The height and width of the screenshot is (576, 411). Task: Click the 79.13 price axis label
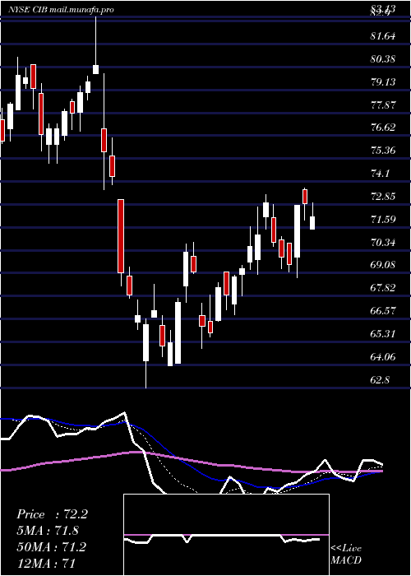(383, 82)
